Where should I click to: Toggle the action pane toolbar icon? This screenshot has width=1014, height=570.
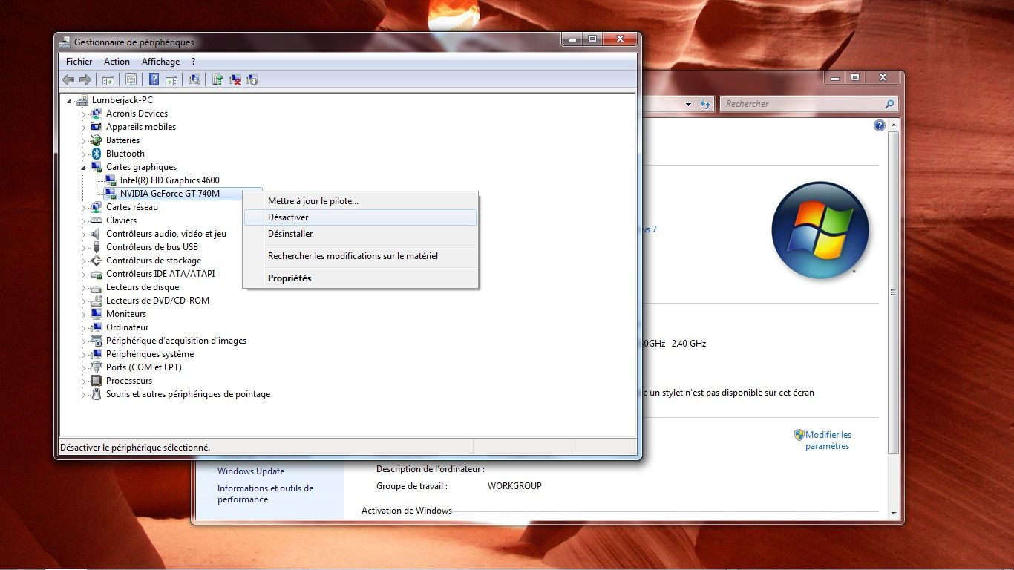click(171, 79)
